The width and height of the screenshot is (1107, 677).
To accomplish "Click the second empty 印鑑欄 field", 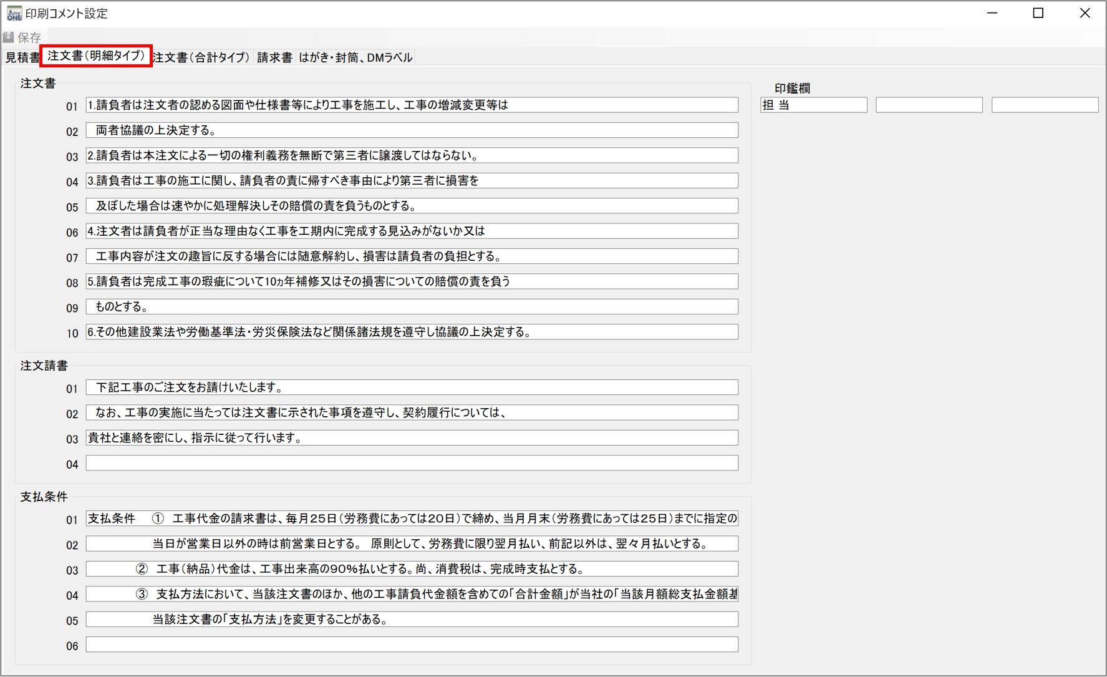I will coord(929,105).
